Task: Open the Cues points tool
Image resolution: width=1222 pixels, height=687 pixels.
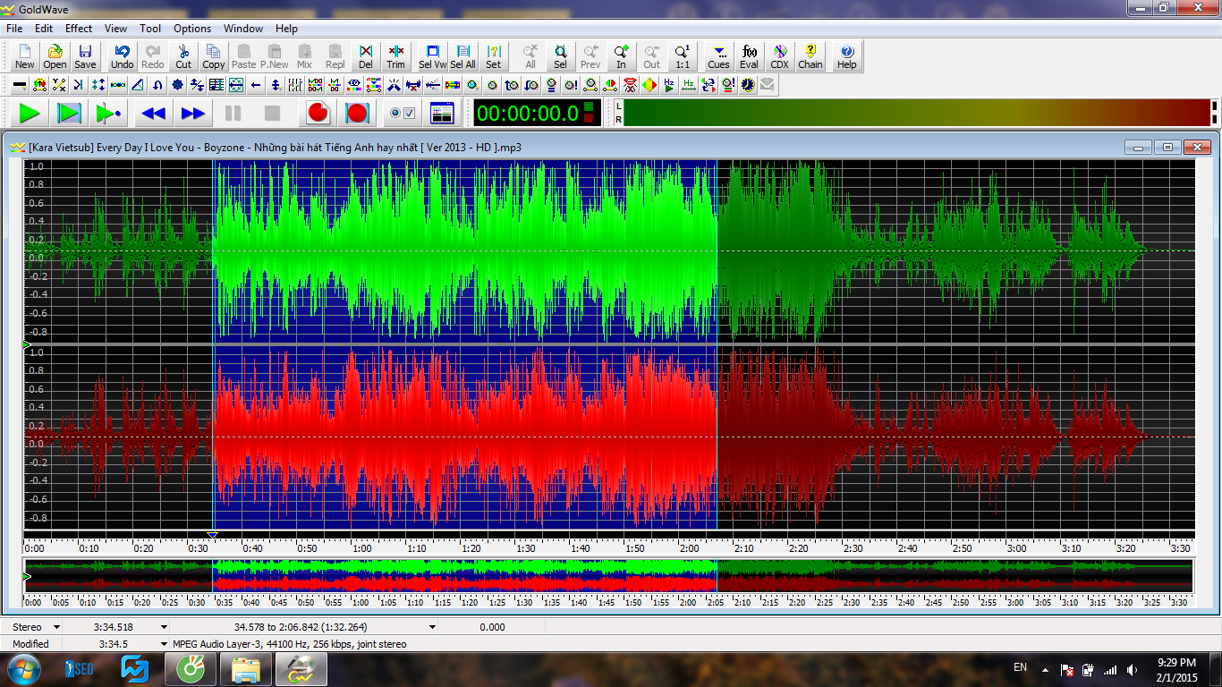Action: 718,56
